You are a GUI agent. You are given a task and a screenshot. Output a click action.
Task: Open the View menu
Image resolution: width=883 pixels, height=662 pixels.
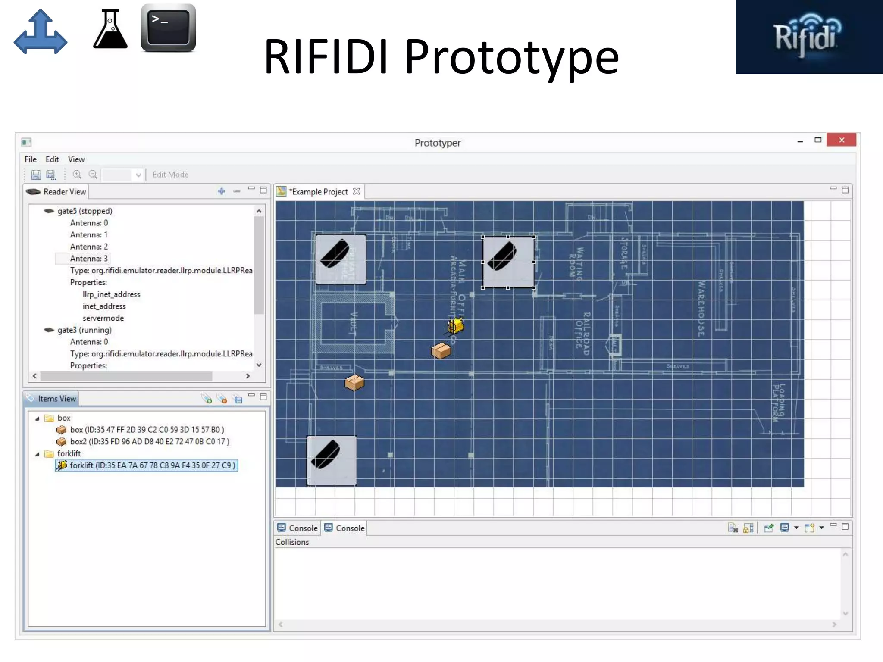(x=76, y=159)
